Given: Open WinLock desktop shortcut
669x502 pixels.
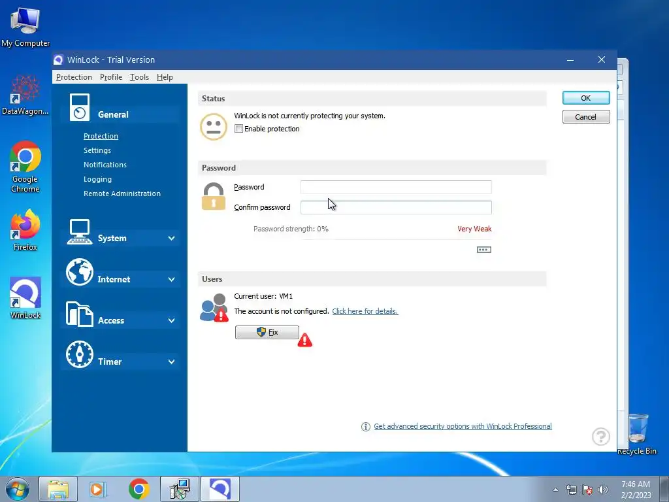Looking at the screenshot, I should (x=25, y=298).
